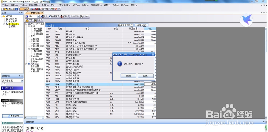Click the 参数设置 link button in 伺服助手
The height and width of the screenshot is (132, 268).
click(13, 116)
